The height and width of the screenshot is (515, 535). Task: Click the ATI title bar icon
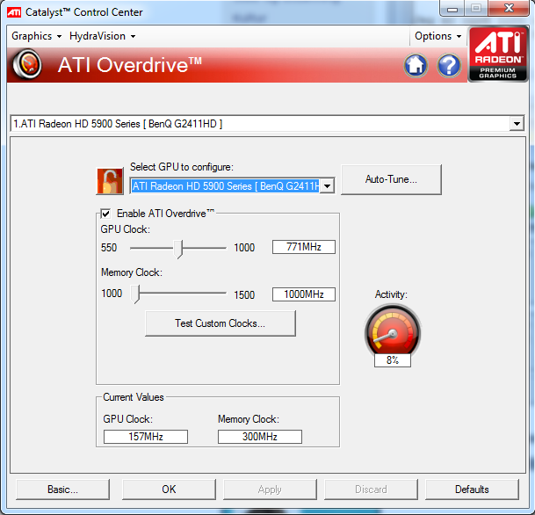tap(14, 12)
